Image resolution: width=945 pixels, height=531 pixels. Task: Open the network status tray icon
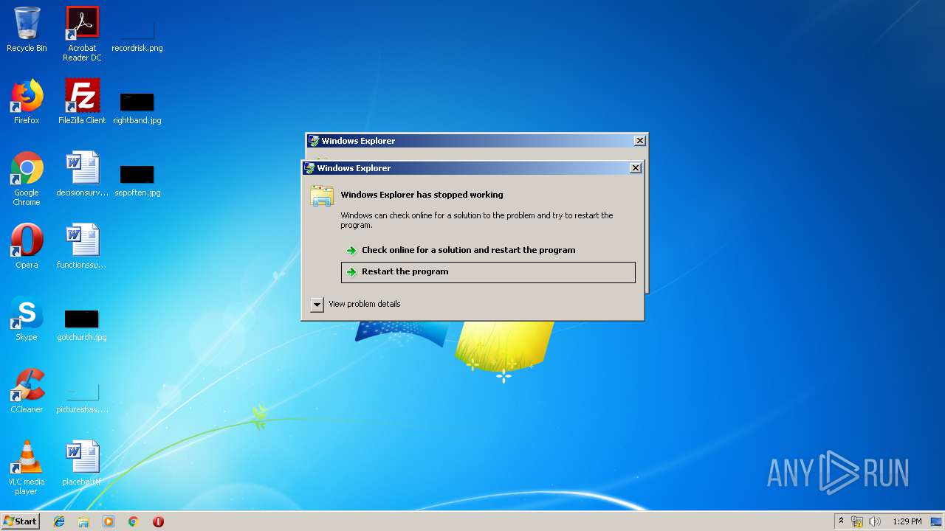[x=857, y=521]
